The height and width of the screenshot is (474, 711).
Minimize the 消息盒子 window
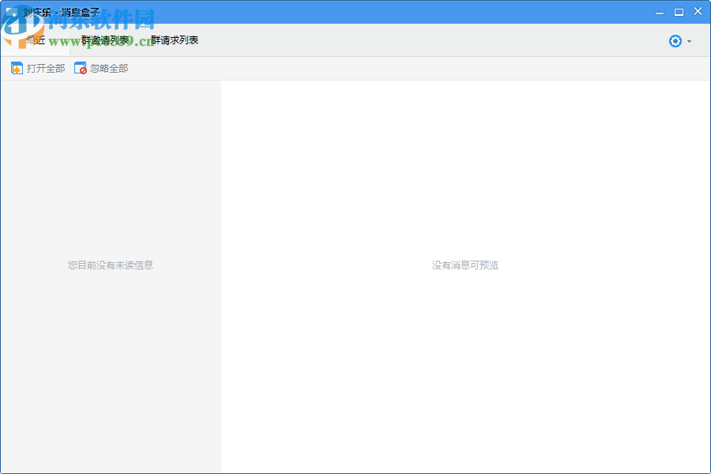pos(660,13)
